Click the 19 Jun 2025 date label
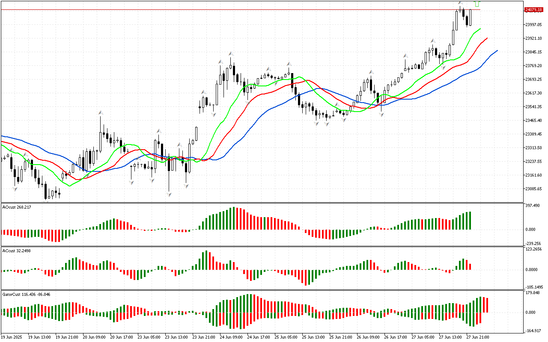 point(12,337)
